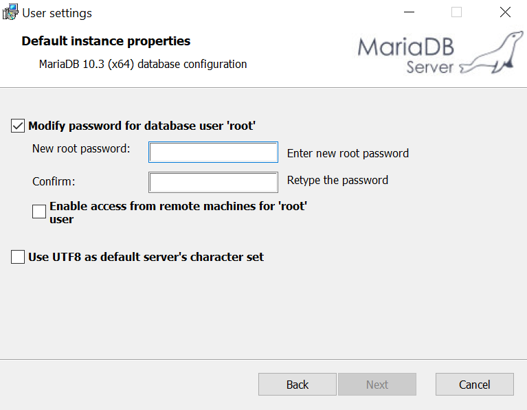Click the 'User settings' title bar text

[57, 13]
